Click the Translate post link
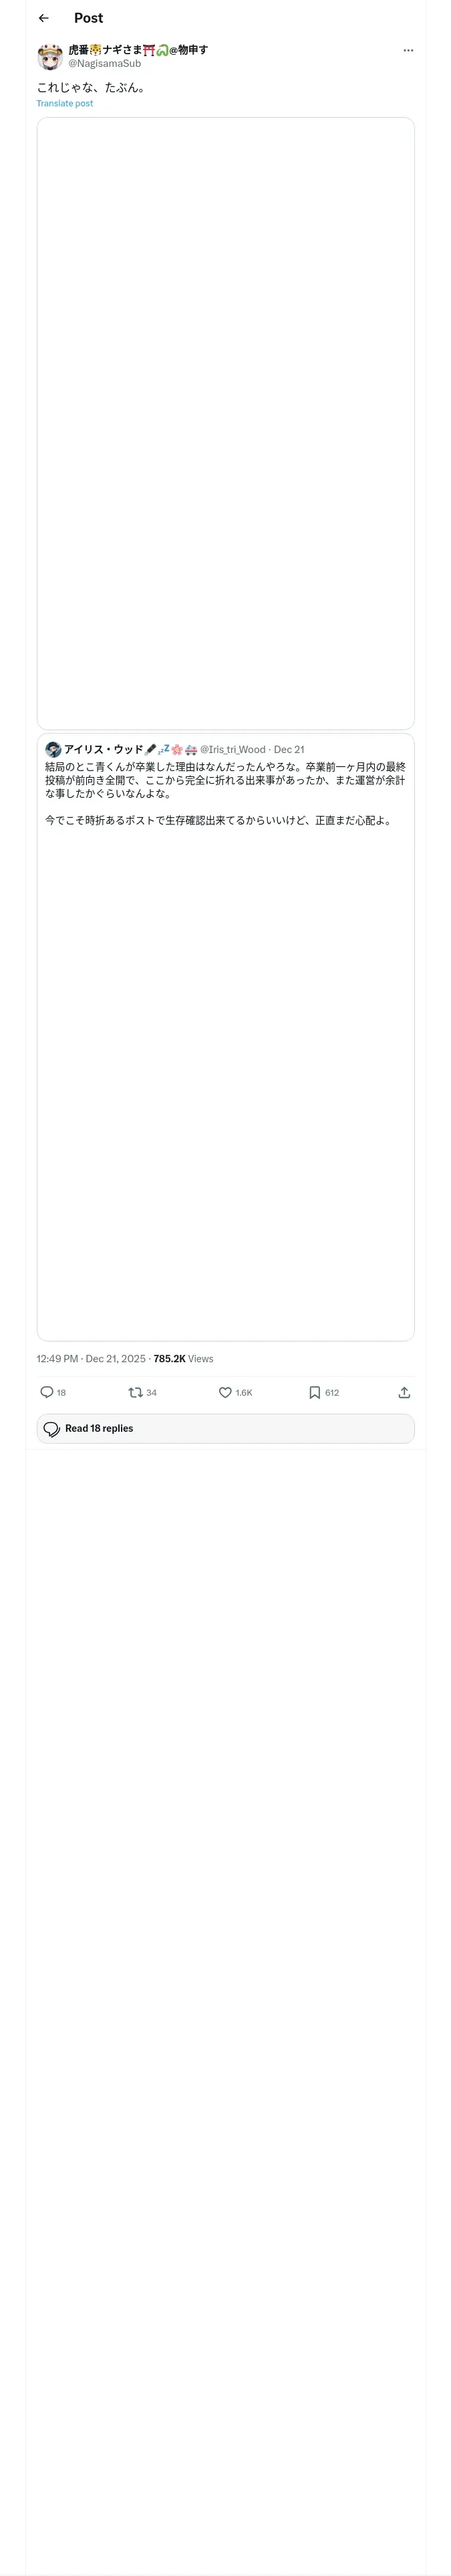Image resolution: width=451 pixels, height=2576 pixels. click(65, 103)
